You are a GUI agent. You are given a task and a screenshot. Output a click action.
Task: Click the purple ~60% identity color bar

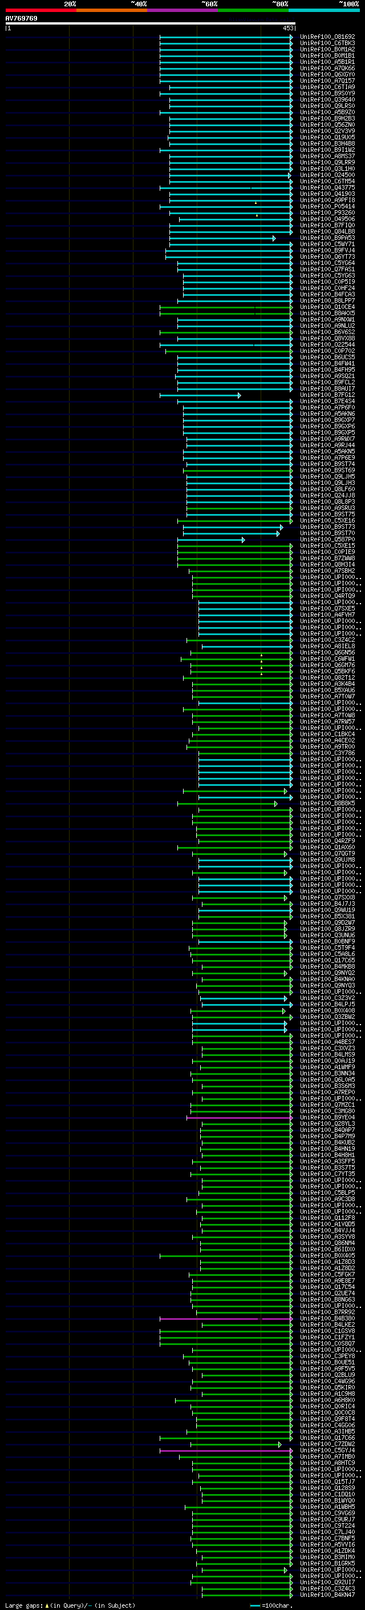(183, 10)
